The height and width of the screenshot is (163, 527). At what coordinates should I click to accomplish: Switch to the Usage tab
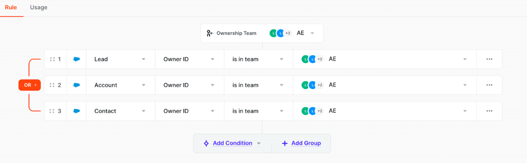[39, 8]
